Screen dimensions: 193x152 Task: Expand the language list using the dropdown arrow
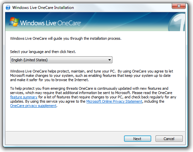[109, 60]
